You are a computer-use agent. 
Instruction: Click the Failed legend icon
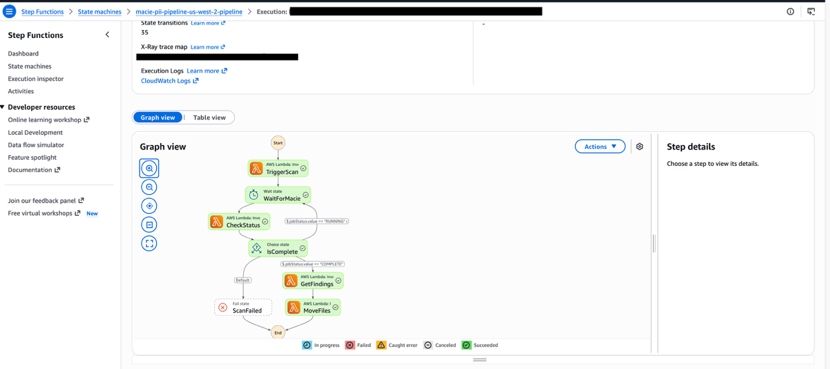tap(350, 345)
